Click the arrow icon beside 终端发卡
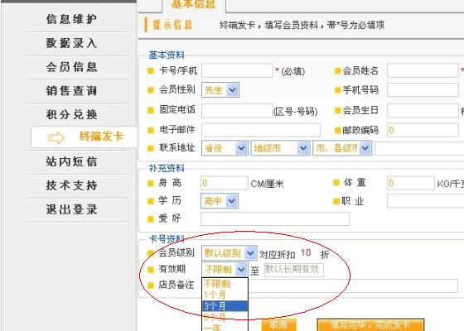464x331 pixels. 56,137
